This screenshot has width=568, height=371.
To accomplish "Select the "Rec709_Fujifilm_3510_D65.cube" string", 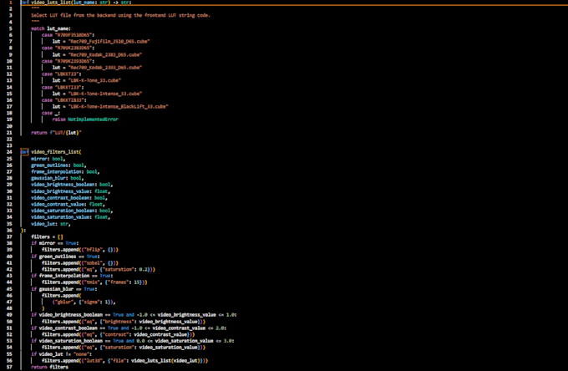I will tap(109, 42).
